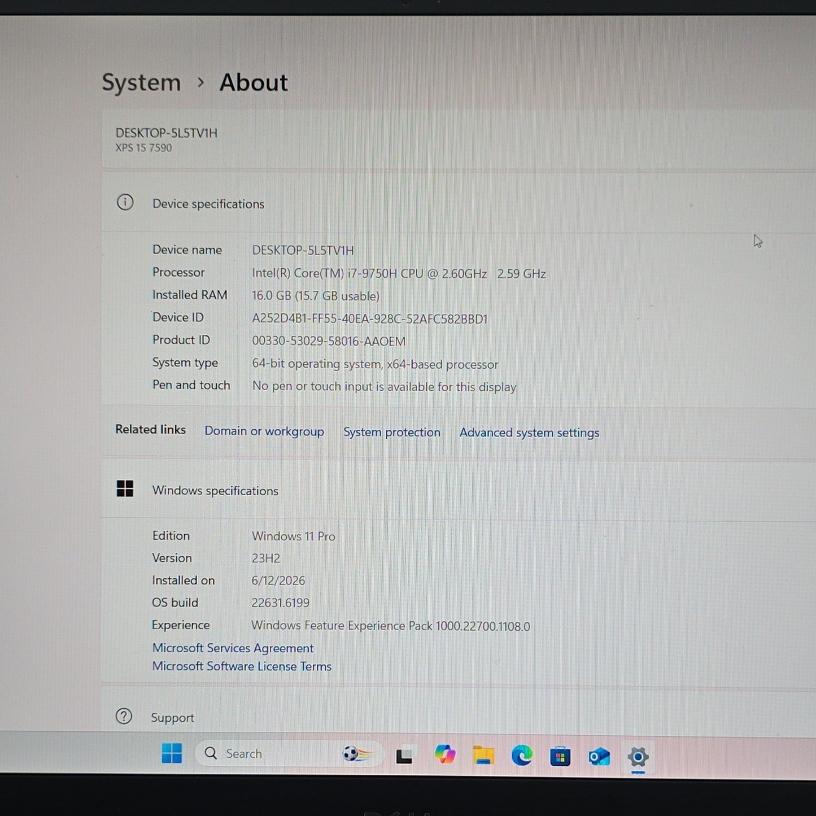
Task: Click the OS build label
Action: click(x=175, y=603)
